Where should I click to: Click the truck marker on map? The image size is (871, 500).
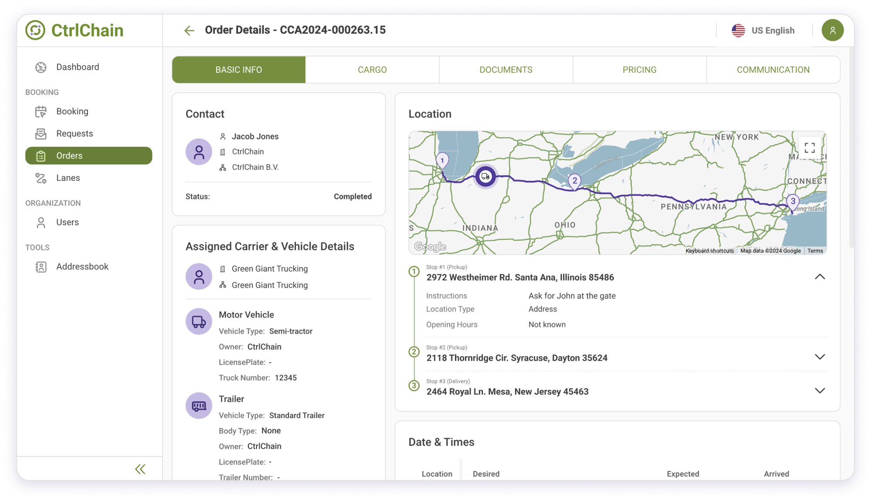(x=485, y=176)
